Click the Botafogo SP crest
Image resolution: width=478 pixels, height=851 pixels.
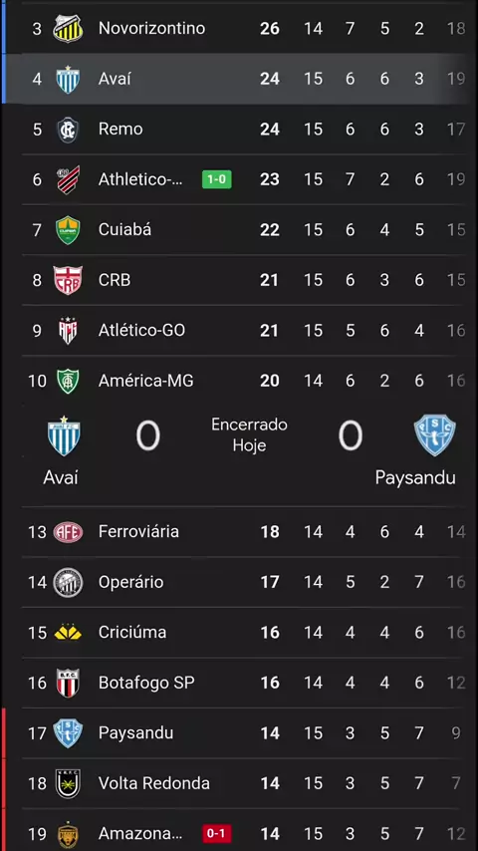[68, 683]
